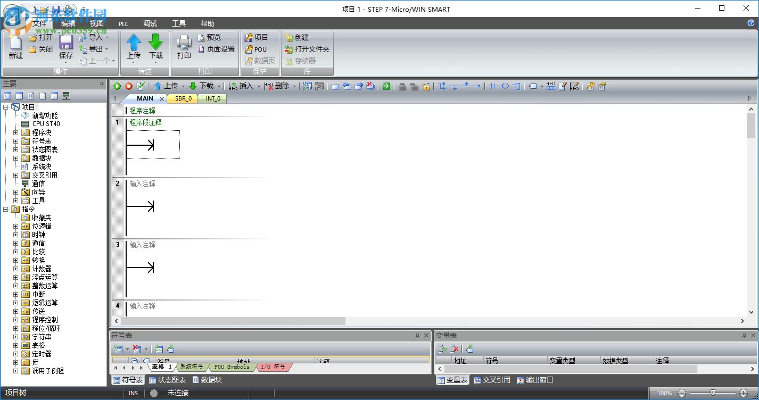Click the Preview (预览) button in ribbon

(x=209, y=37)
